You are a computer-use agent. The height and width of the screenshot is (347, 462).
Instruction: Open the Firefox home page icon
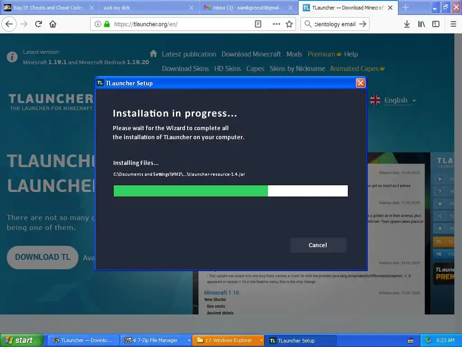pos(53,24)
